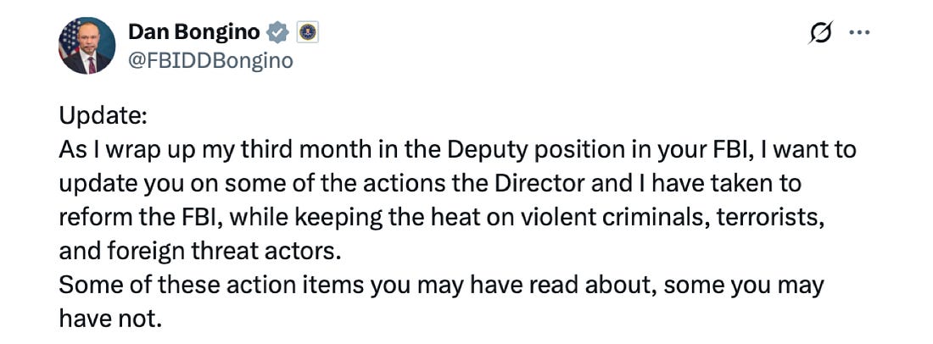Open the Grok explain-post icon
The width and height of the screenshot is (933, 344).
point(820,33)
